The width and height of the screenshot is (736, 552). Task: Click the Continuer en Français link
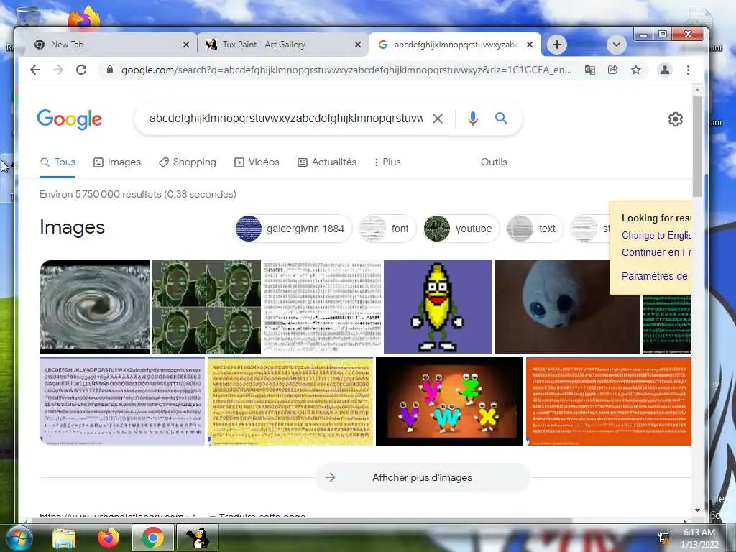click(656, 252)
